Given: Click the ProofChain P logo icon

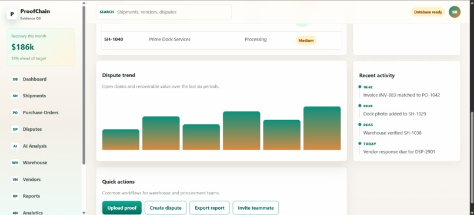Looking at the screenshot, I should point(12,14).
